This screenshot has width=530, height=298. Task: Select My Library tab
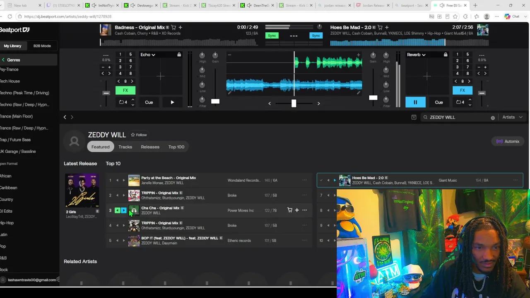click(x=13, y=46)
